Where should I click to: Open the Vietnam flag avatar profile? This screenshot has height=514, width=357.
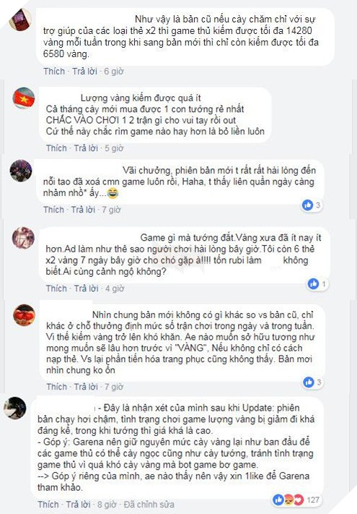coord(24,98)
